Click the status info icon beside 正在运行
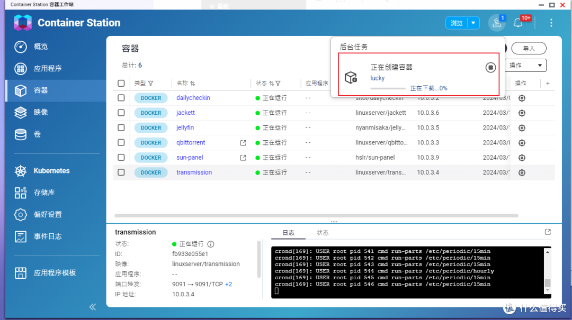This screenshot has width=572, height=320. pos(211,244)
